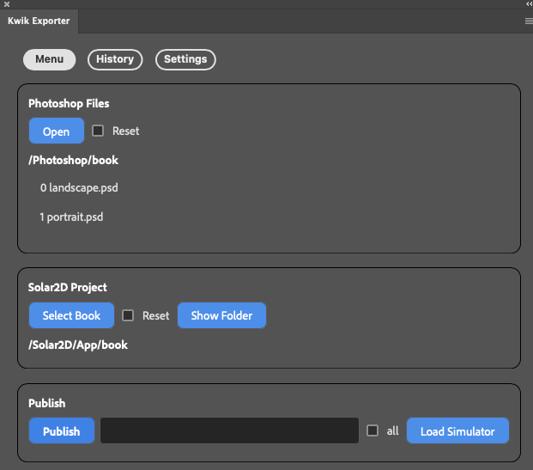Focus the Publish text input field
Image resolution: width=533 pixels, height=470 pixels.
(229, 430)
